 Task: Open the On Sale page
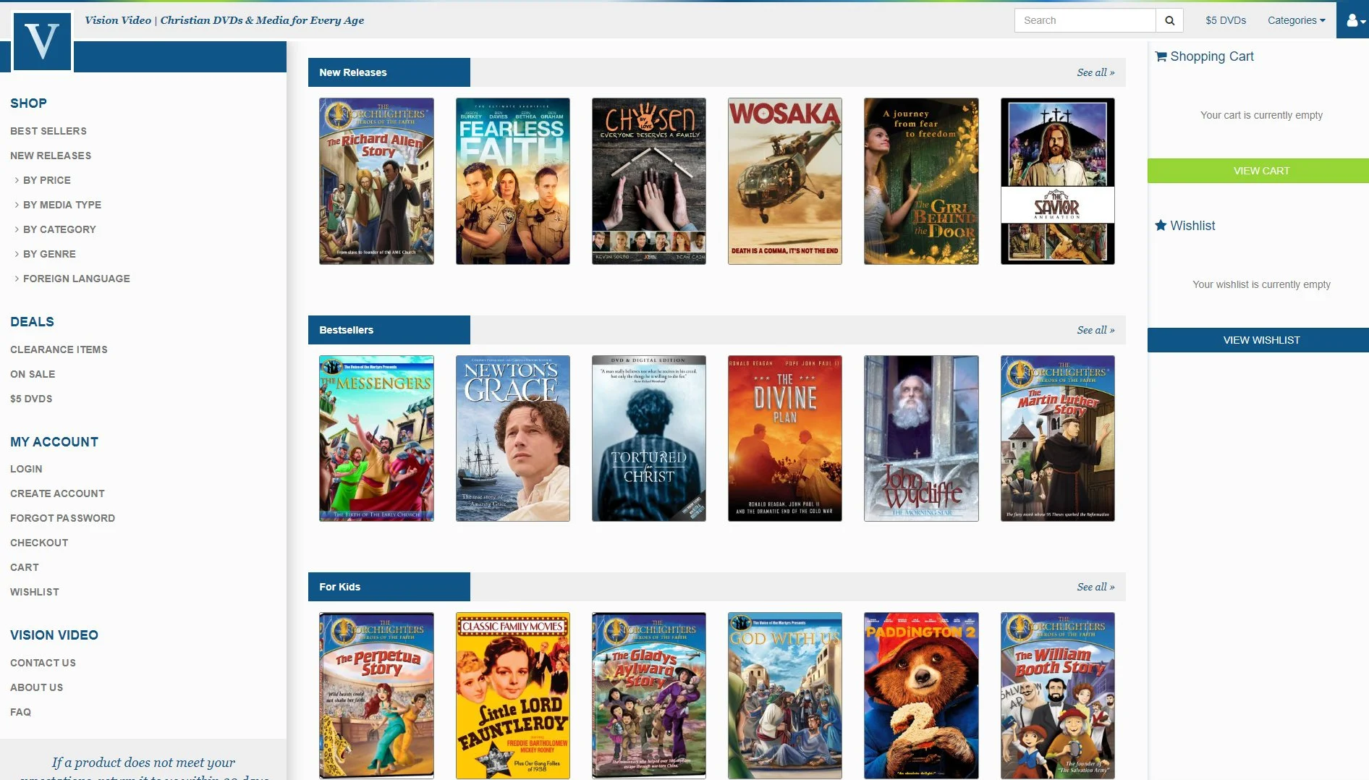pyautogui.click(x=33, y=374)
